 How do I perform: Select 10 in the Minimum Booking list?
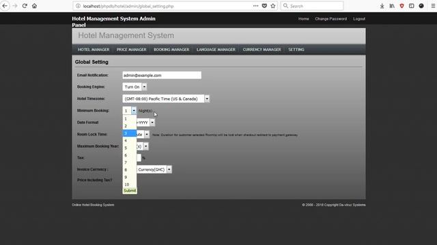click(x=130, y=184)
